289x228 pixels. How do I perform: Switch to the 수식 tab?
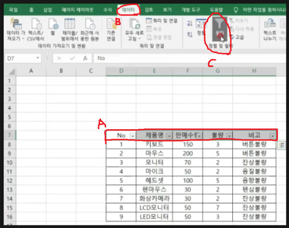[108, 9]
